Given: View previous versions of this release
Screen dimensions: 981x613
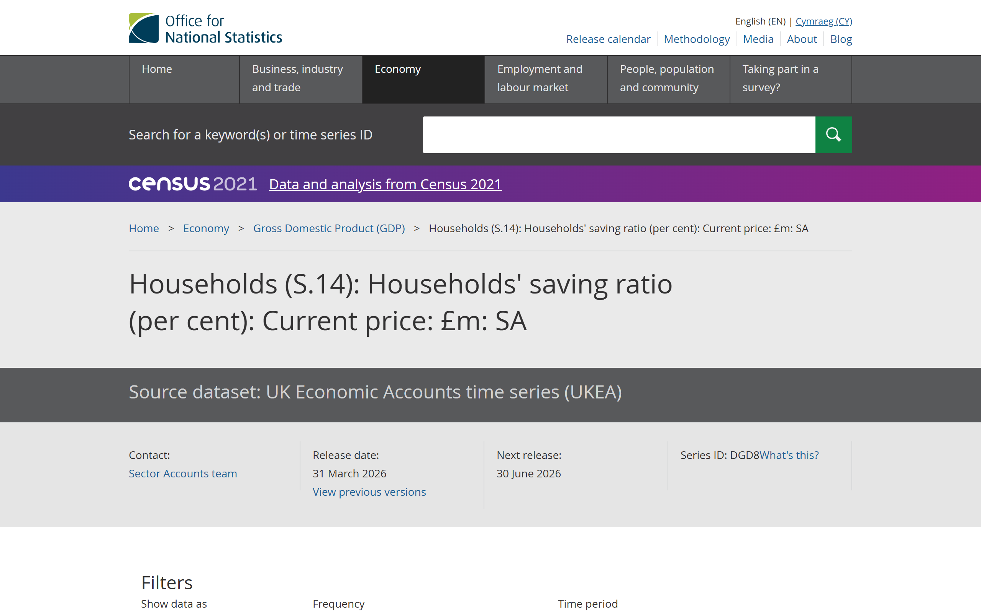Looking at the screenshot, I should click(x=369, y=492).
